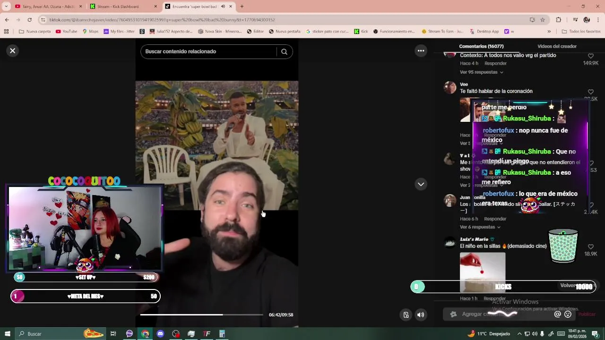Open Task View in the taskbar

coord(113,334)
